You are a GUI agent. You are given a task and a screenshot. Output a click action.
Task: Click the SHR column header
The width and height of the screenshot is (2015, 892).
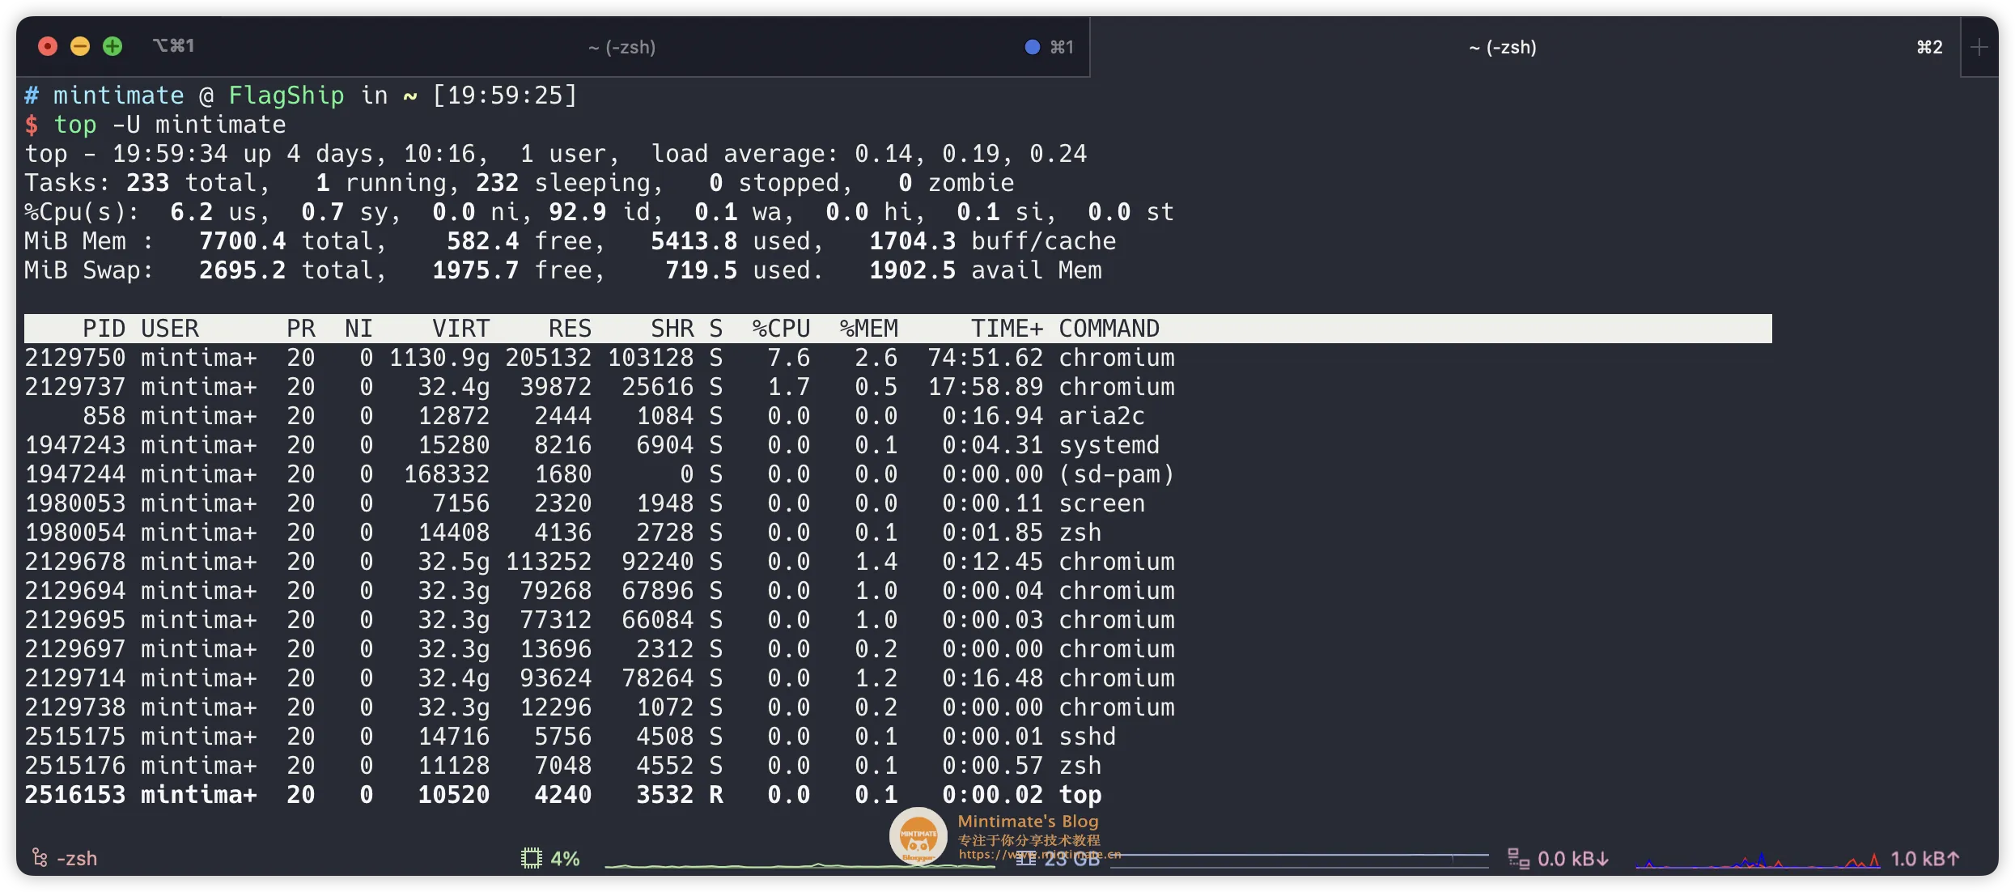coord(672,329)
